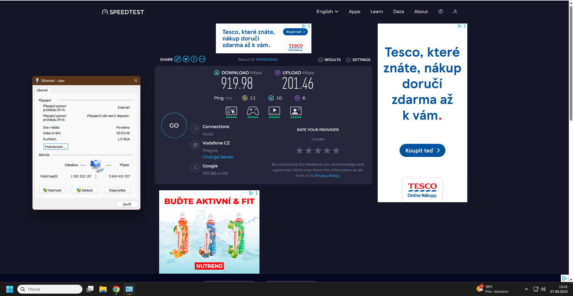Click Koupit teď in the top Tesco ad

tap(295, 32)
